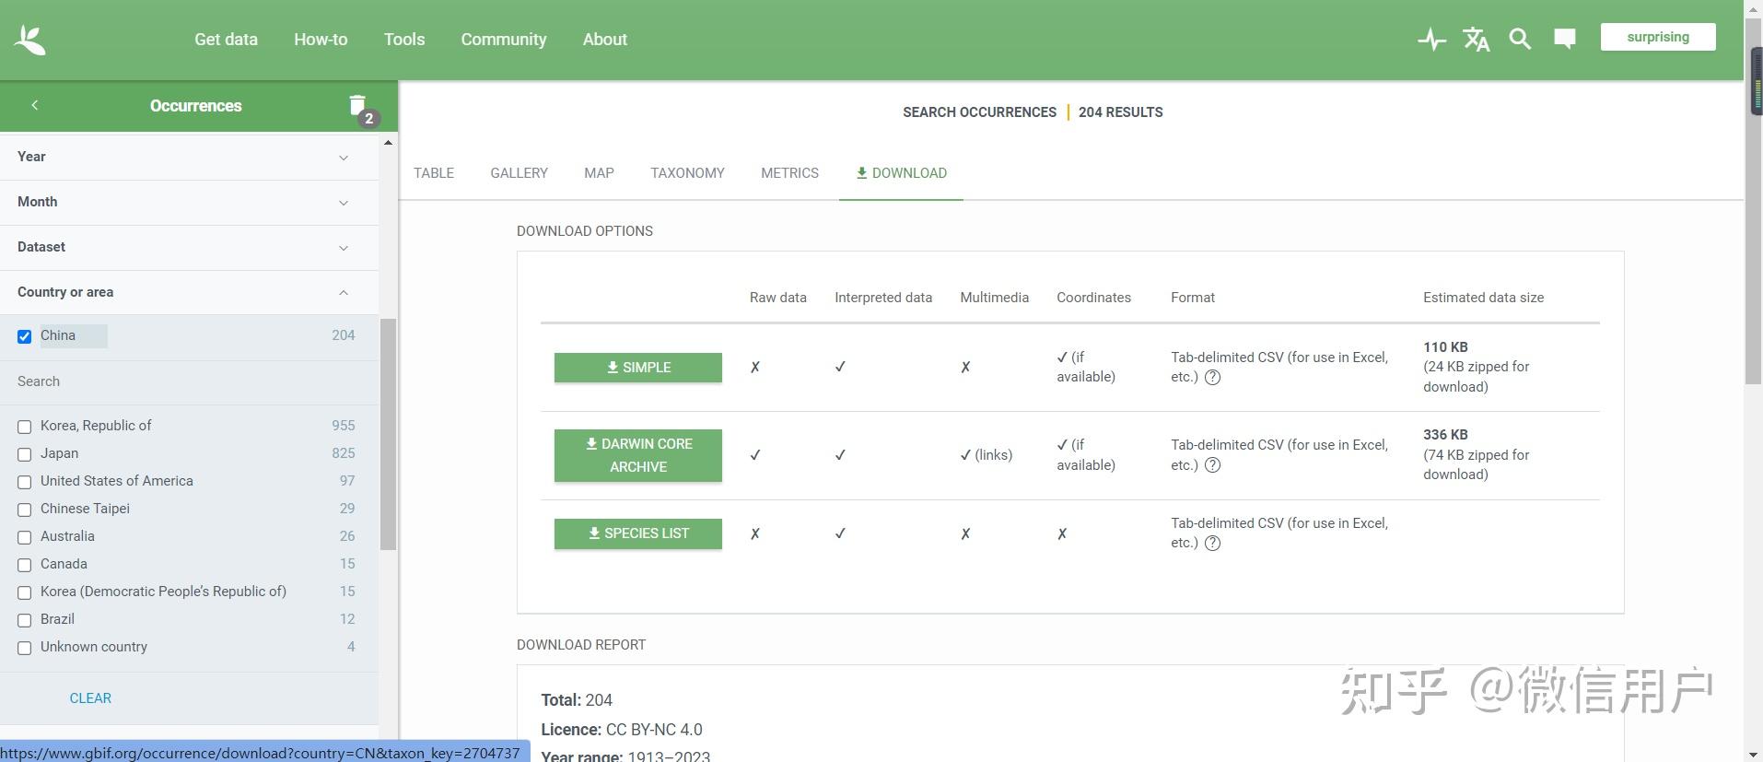Click the DARWIN CORE ARCHIVE download button
Image resolution: width=1763 pixels, height=762 pixels.
638,455
